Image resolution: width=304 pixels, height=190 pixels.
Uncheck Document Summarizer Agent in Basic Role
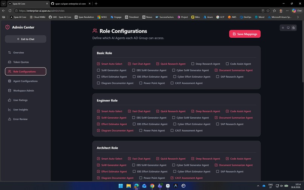click(216, 70)
